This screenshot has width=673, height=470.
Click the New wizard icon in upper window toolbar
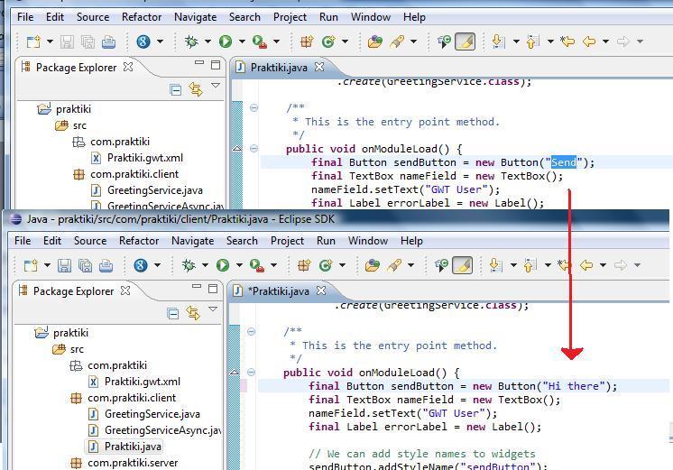click(33, 41)
